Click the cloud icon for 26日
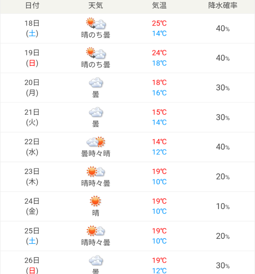This screenshot has height=274, width=255. 96,261
